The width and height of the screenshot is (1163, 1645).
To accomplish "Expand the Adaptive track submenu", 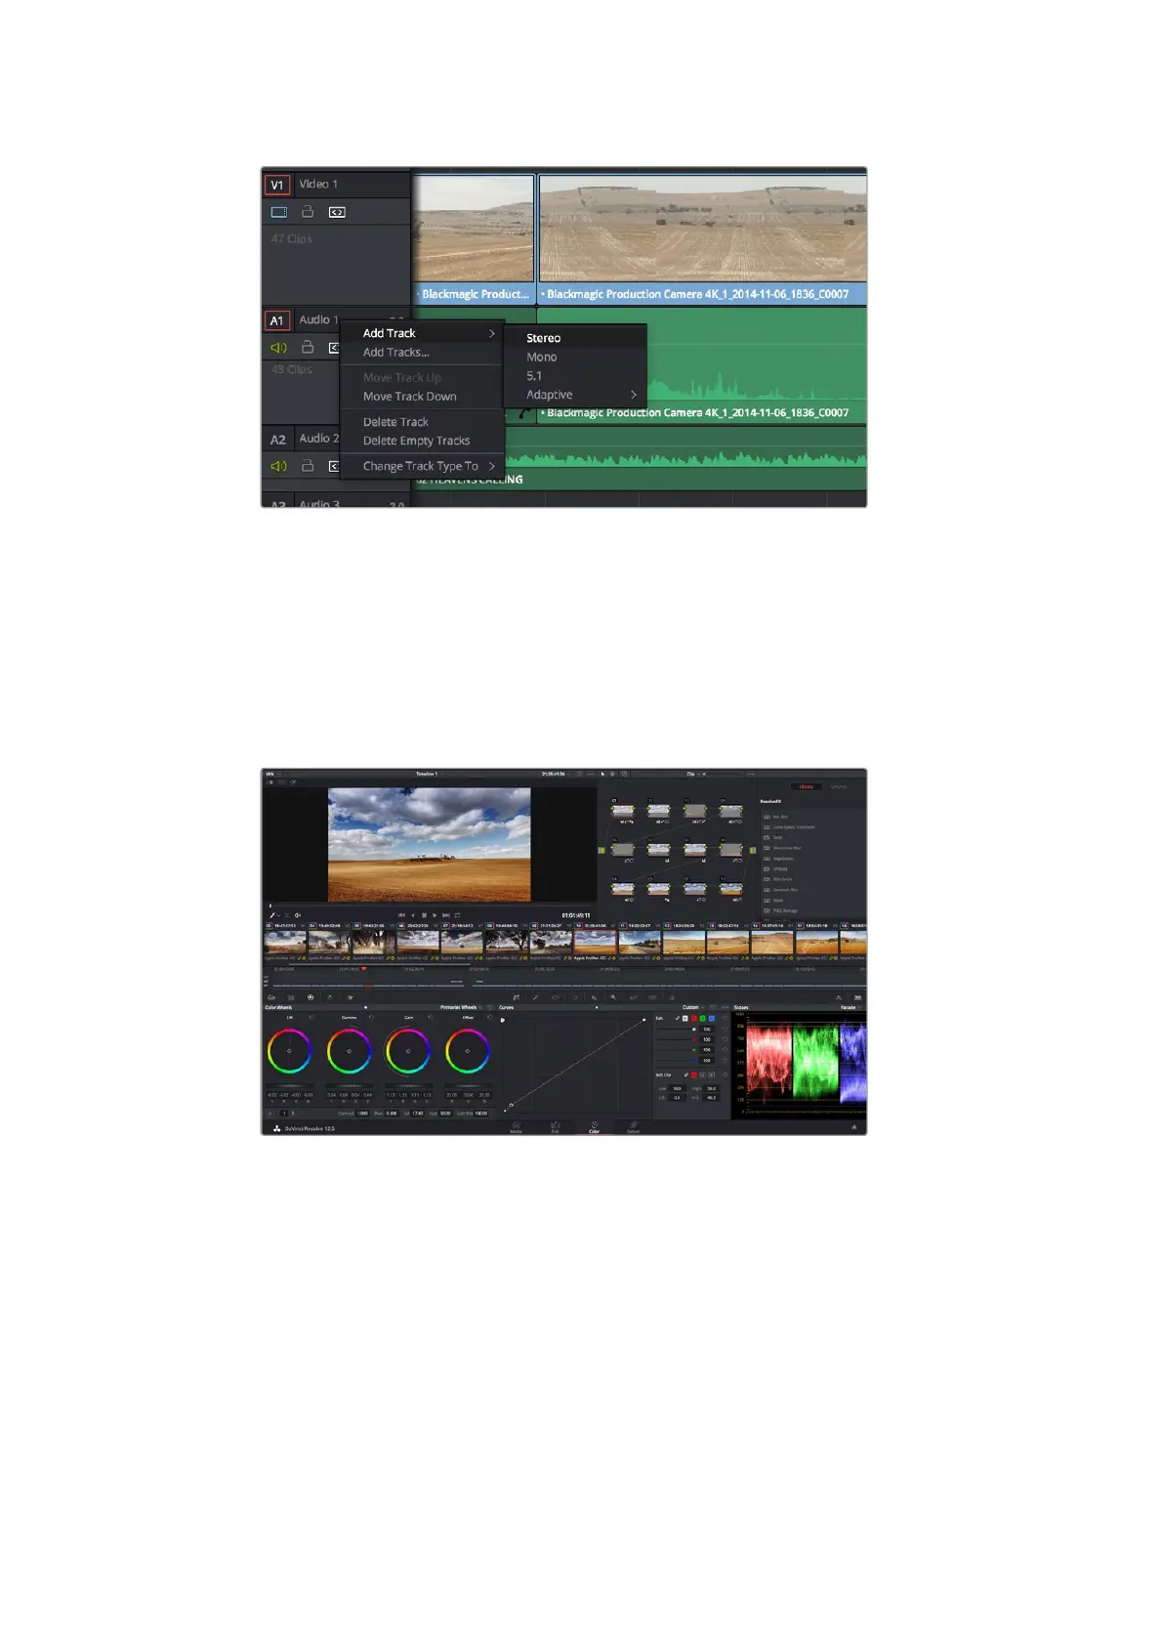I will coord(575,396).
